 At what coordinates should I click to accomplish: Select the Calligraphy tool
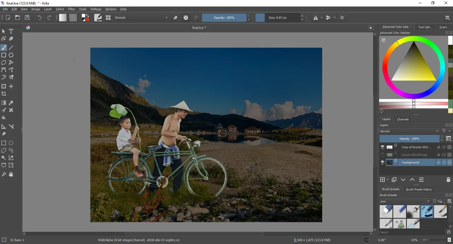pyautogui.click(x=11, y=39)
